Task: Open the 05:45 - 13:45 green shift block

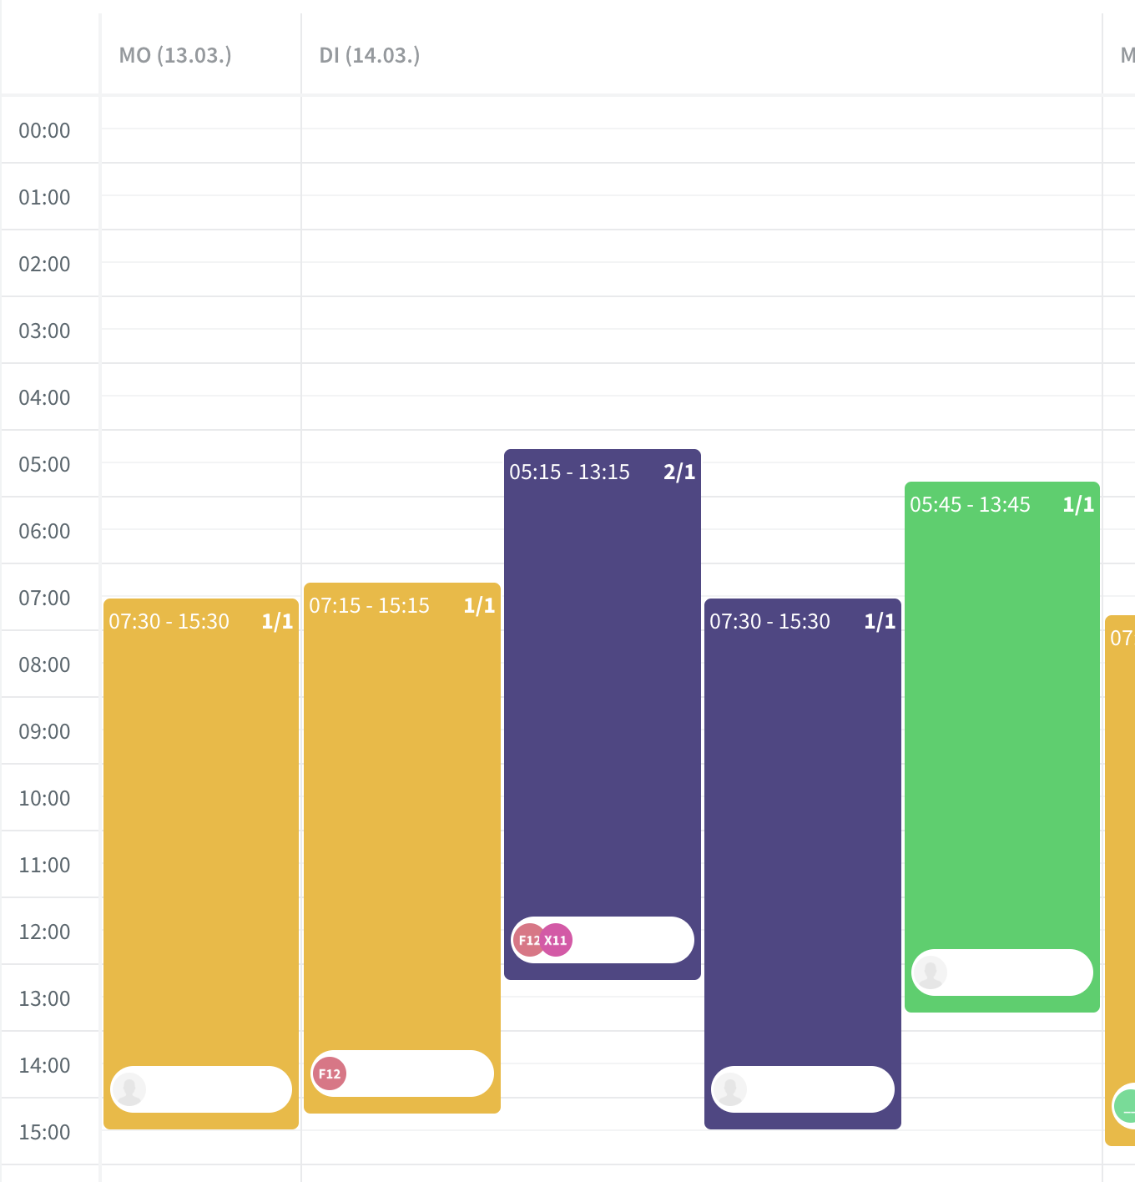Action: [x=1001, y=735]
